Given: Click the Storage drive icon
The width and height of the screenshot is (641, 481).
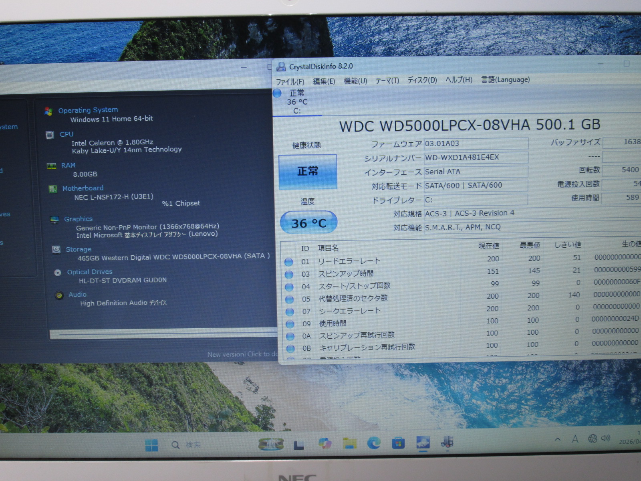Looking at the screenshot, I should click(56, 250).
